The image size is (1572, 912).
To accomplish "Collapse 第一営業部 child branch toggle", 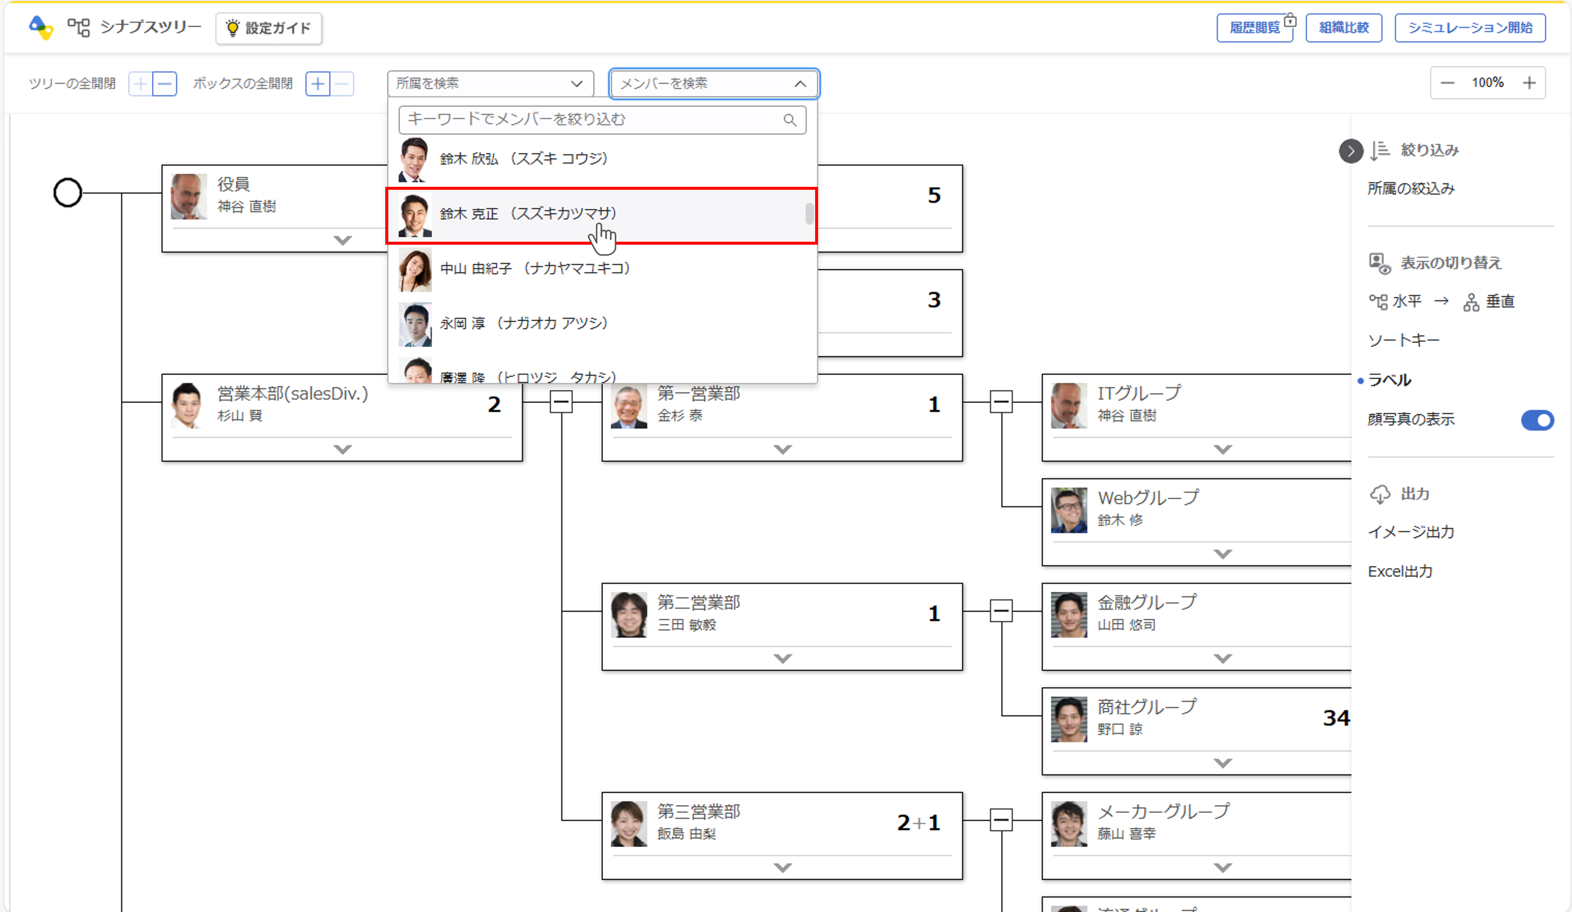I will [x=1001, y=402].
